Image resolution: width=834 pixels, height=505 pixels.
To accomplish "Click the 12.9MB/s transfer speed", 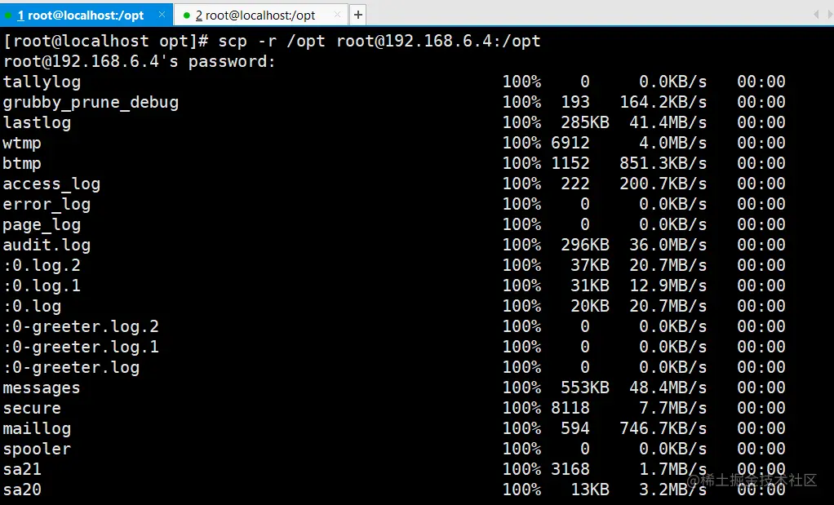I will click(x=668, y=286).
